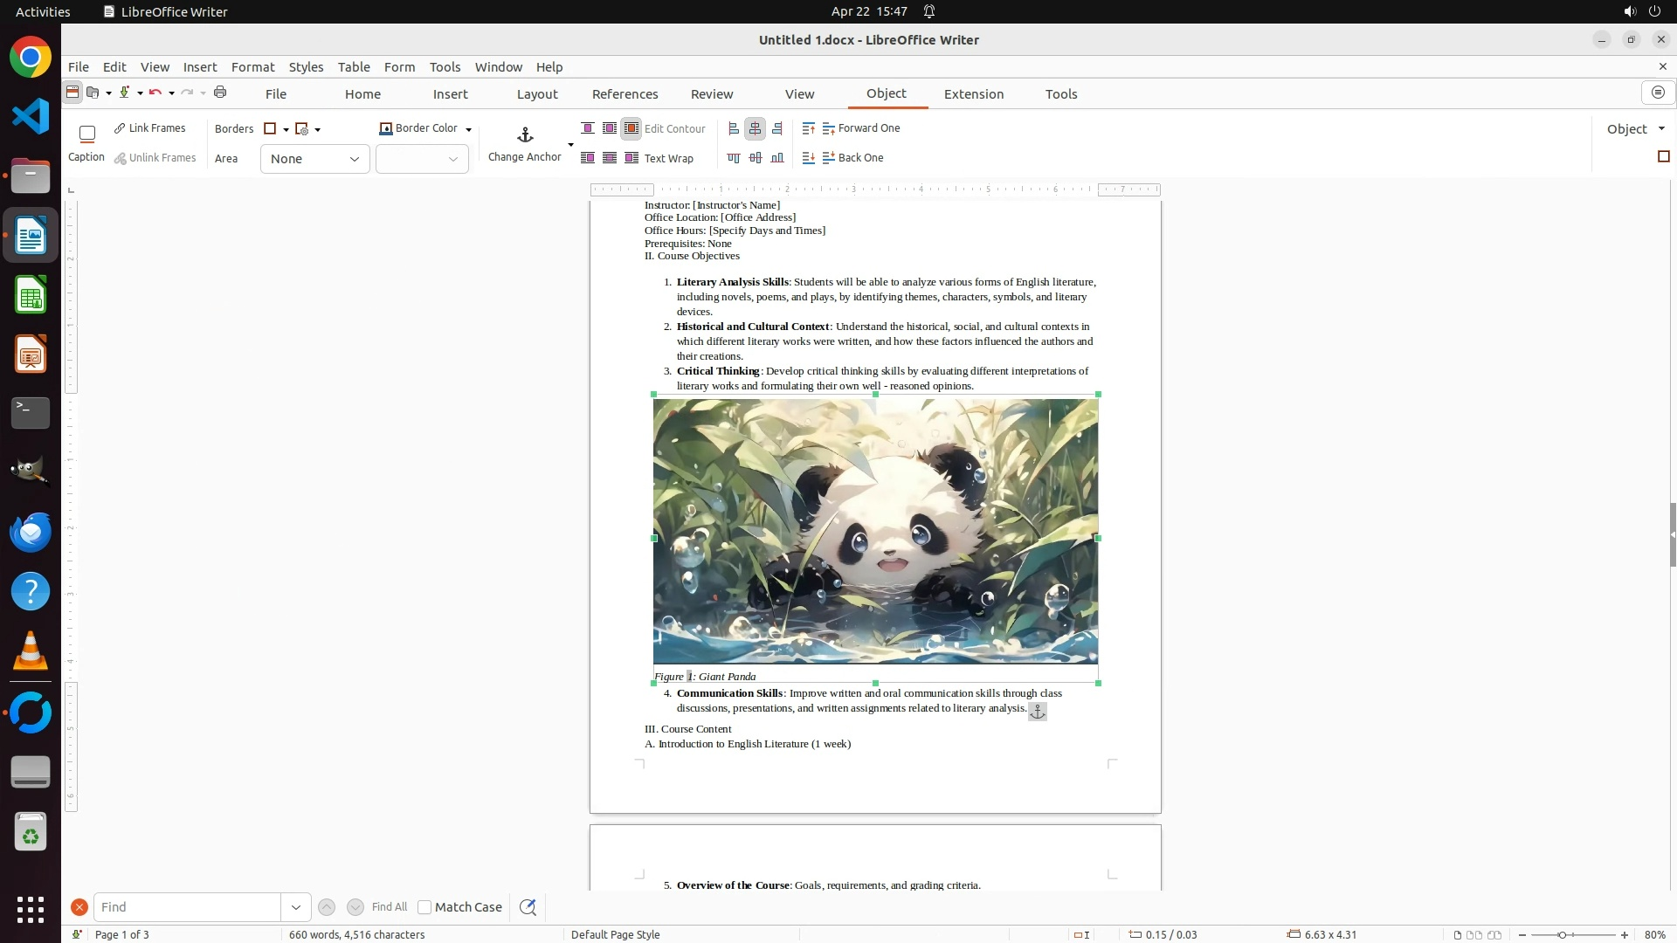Open the Styles menu
This screenshot has width=1677, height=943.
306,67
